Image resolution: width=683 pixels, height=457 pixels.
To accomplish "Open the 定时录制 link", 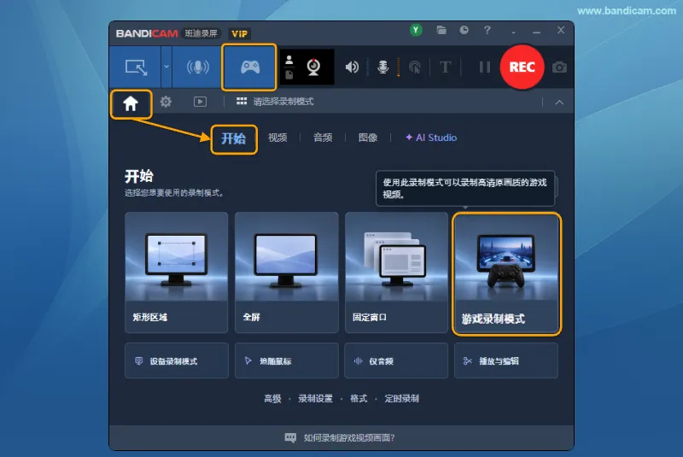I will [401, 399].
